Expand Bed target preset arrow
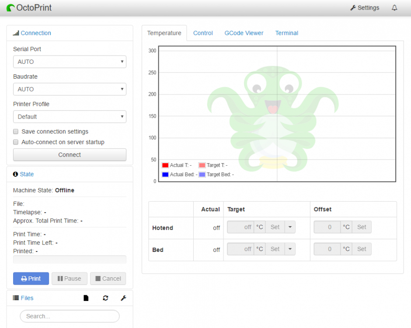Image resolution: width=411 pixels, height=328 pixels. coord(290,249)
